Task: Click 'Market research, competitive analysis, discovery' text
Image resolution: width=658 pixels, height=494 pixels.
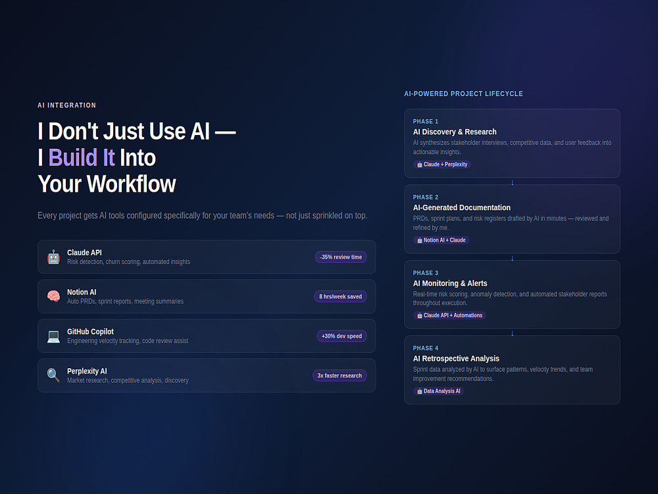Action: click(128, 380)
